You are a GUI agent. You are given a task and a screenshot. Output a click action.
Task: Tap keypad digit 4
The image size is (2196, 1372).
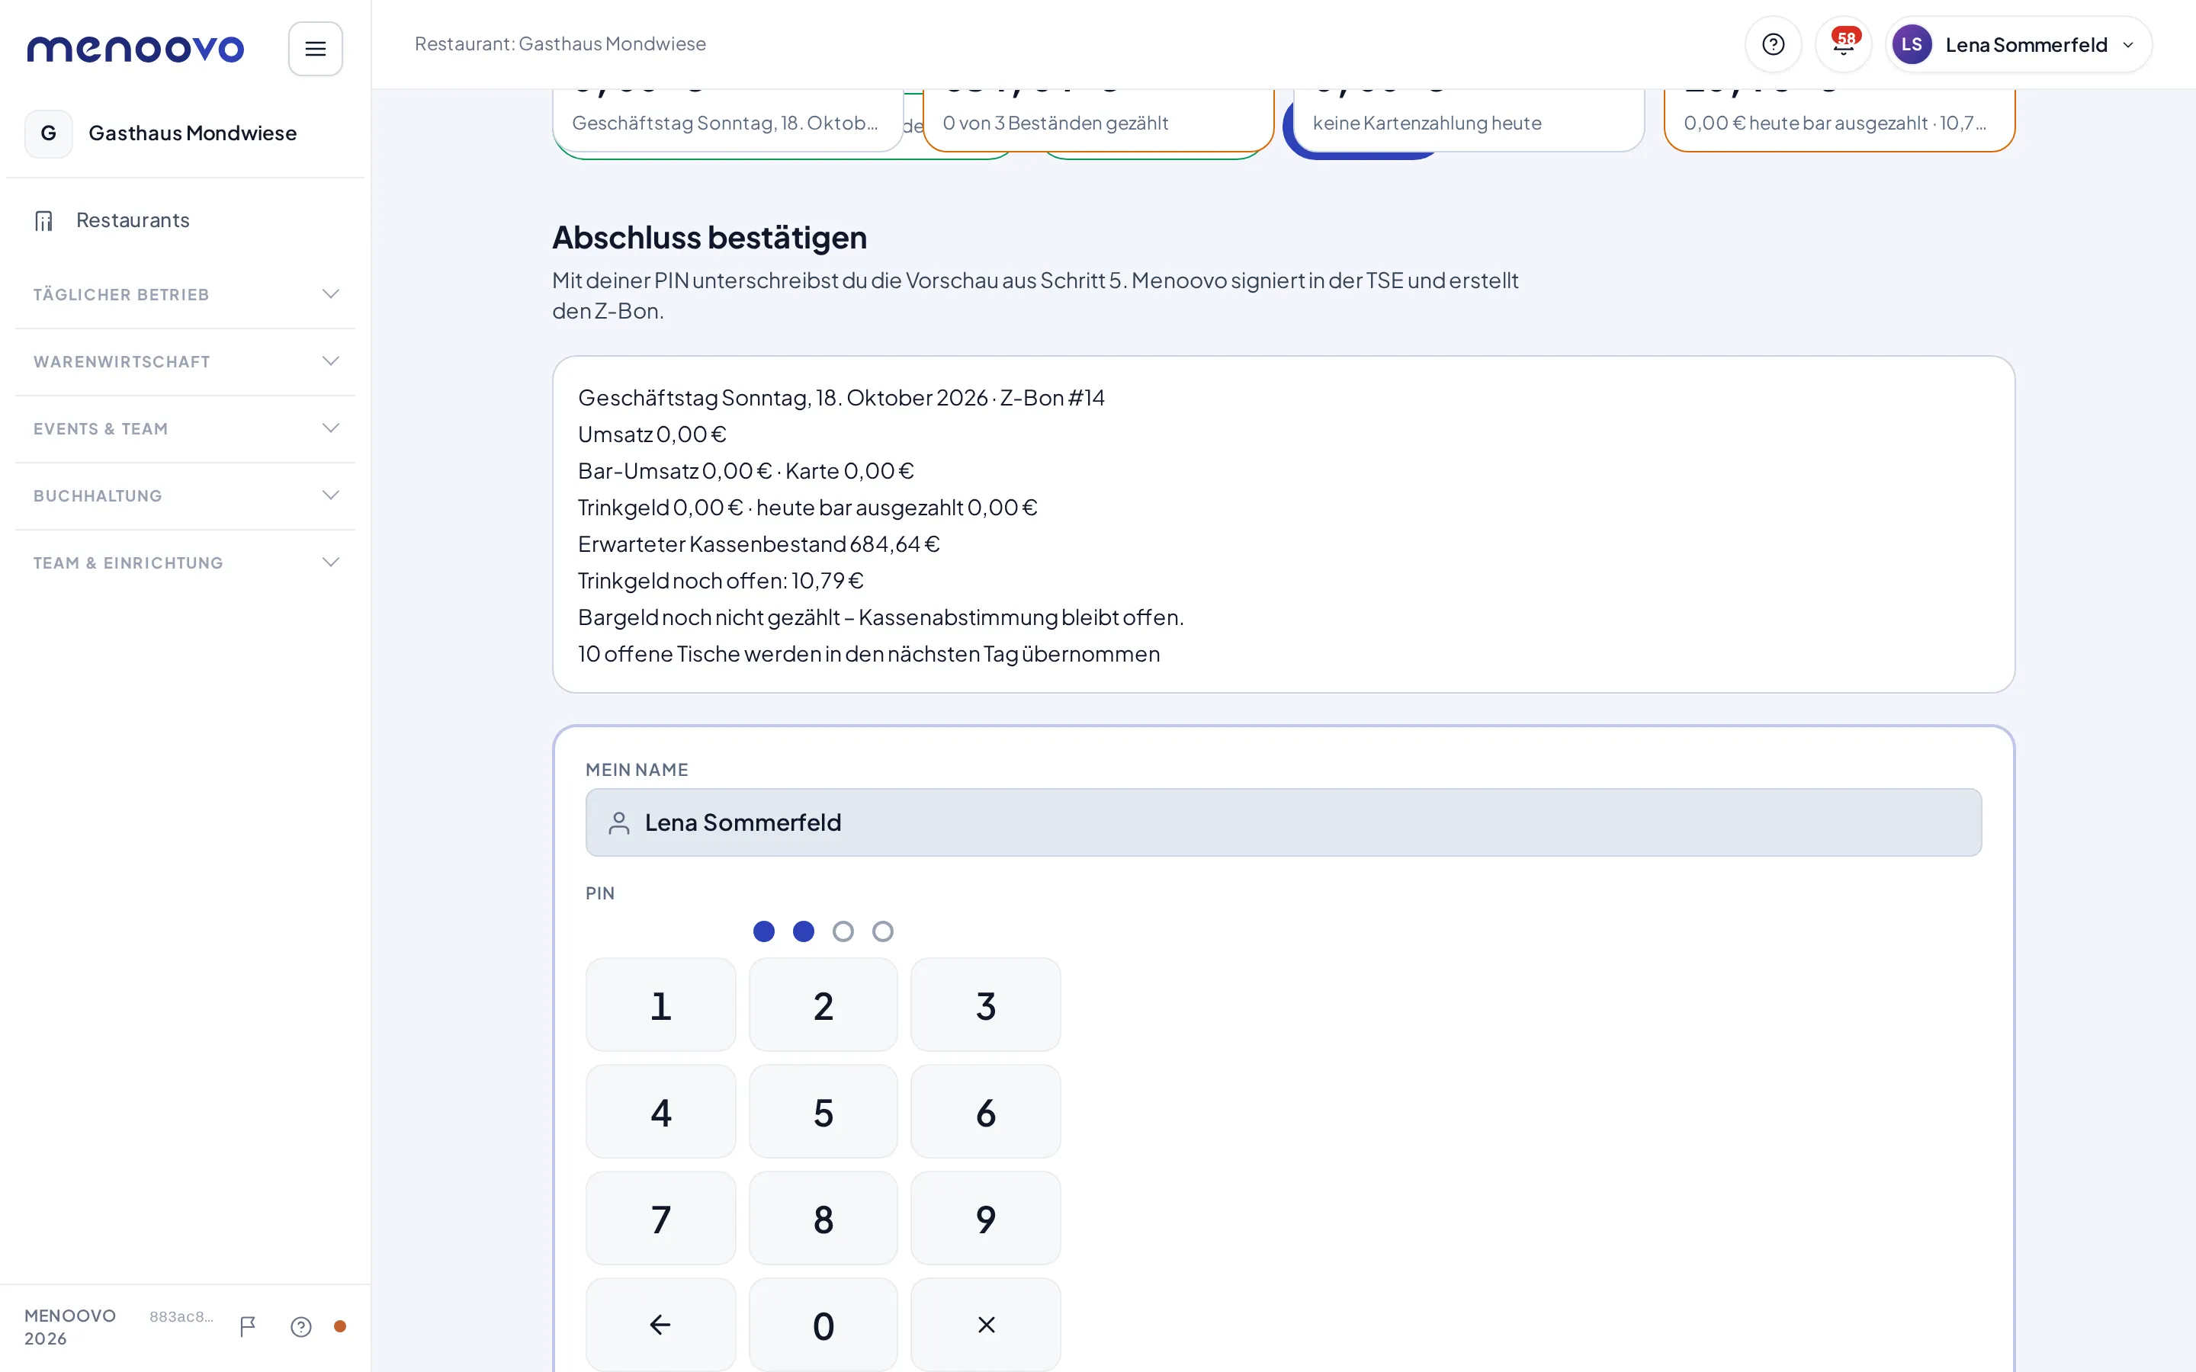660,1111
